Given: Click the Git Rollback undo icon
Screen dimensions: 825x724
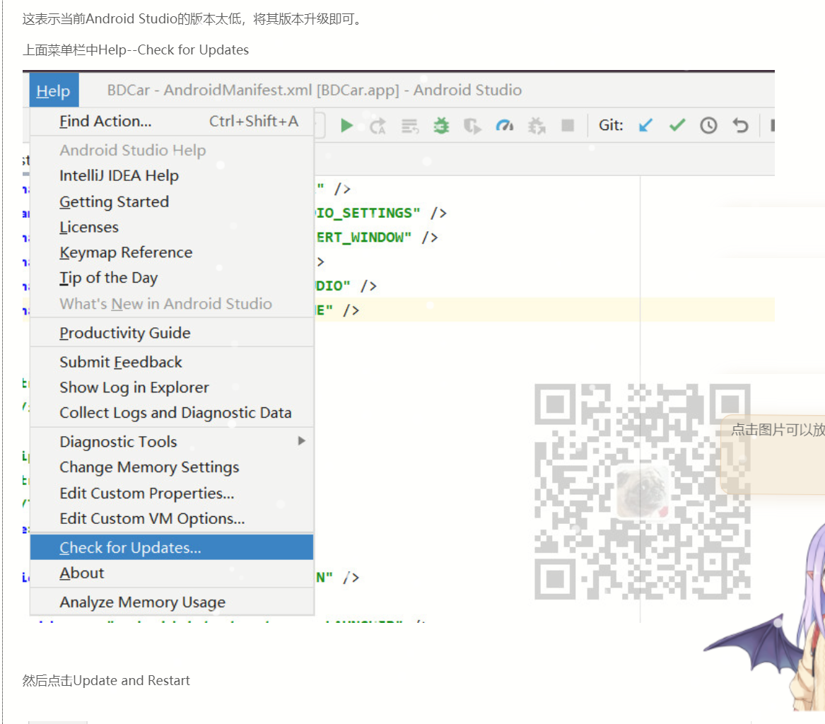Looking at the screenshot, I should click(x=740, y=125).
